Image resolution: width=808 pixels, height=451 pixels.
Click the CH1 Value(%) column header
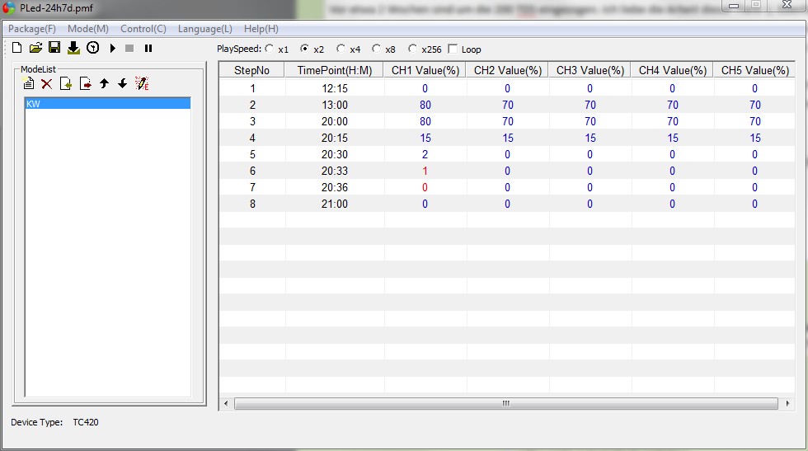425,71
